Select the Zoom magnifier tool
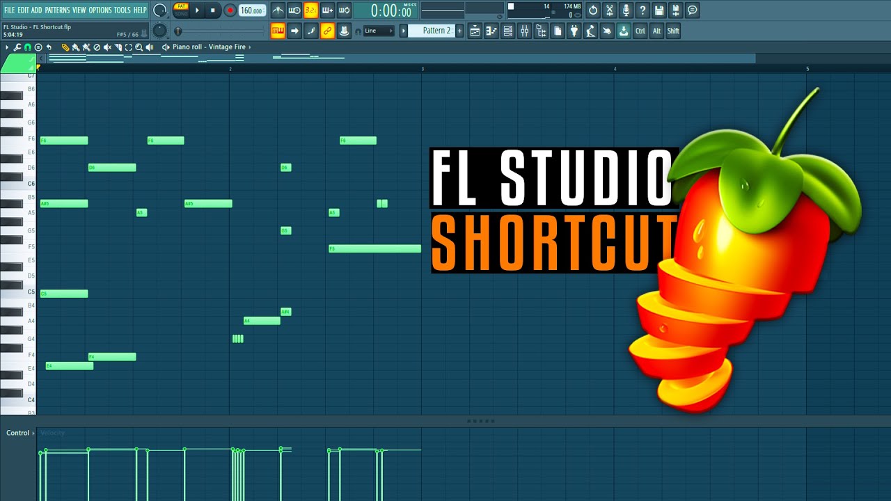The height and width of the screenshot is (501, 891). pyautogui.click(x=139, y=47)
